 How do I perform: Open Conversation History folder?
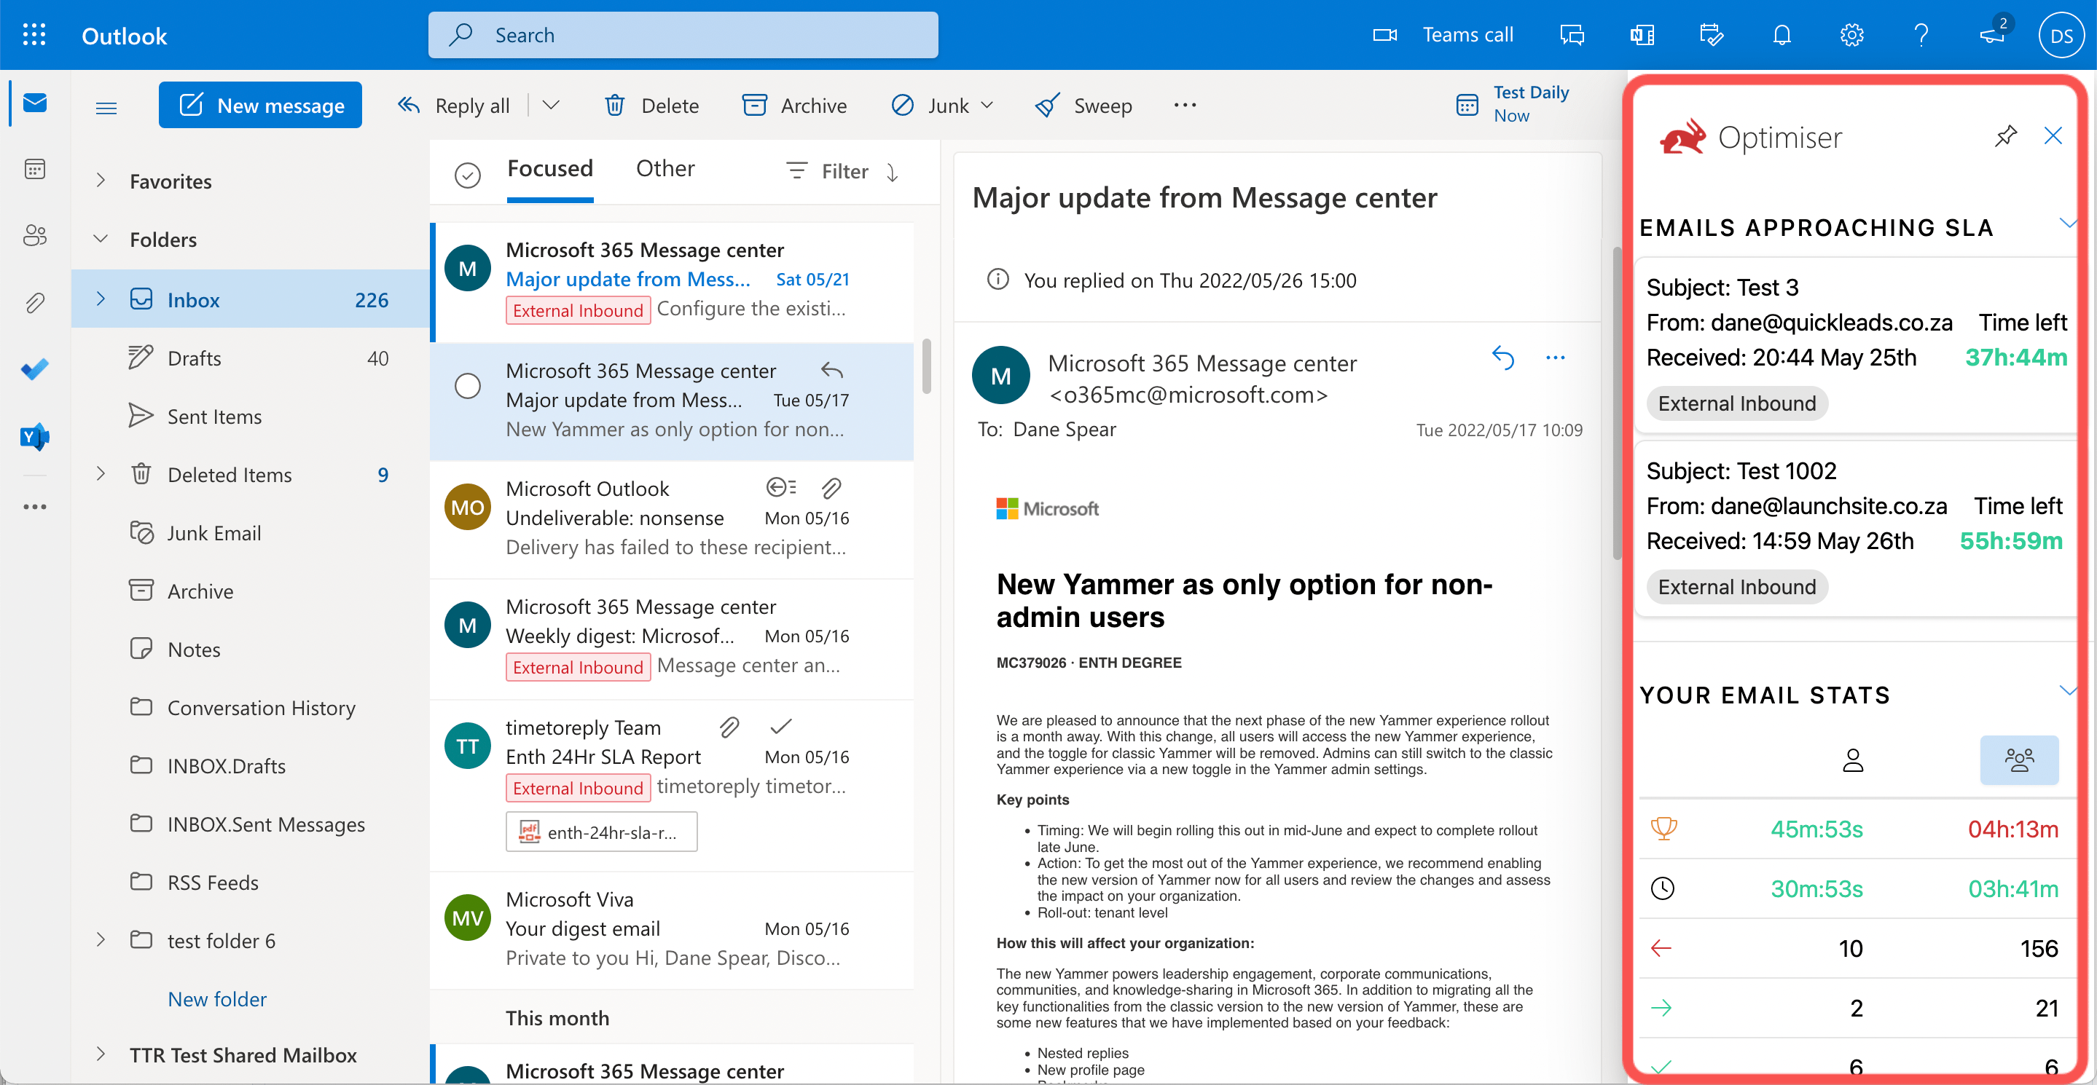251,708
